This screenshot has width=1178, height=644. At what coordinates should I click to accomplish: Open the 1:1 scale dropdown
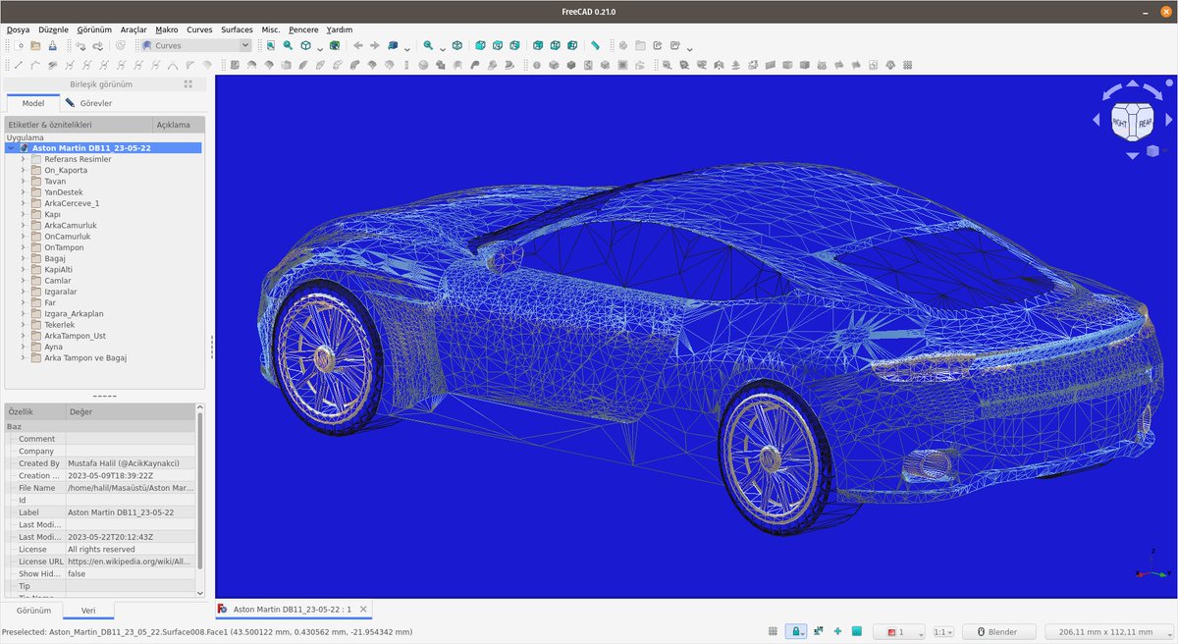942,631
